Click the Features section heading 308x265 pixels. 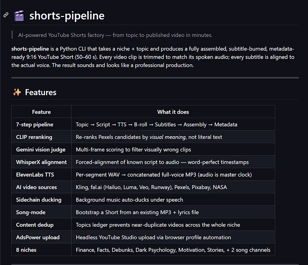coord(41,93)
